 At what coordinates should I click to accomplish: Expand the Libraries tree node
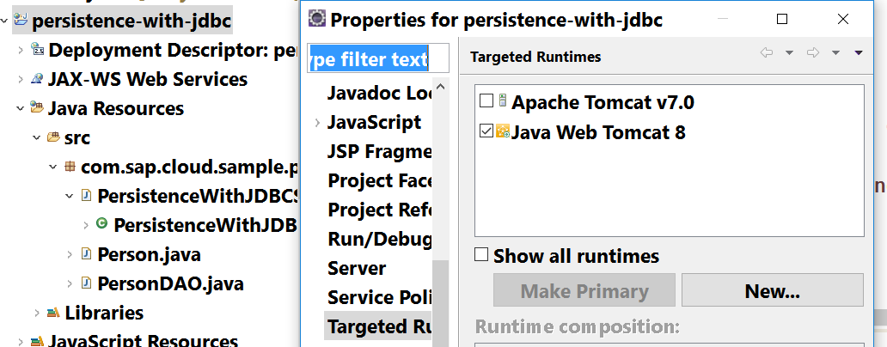(x=36, y=313)
